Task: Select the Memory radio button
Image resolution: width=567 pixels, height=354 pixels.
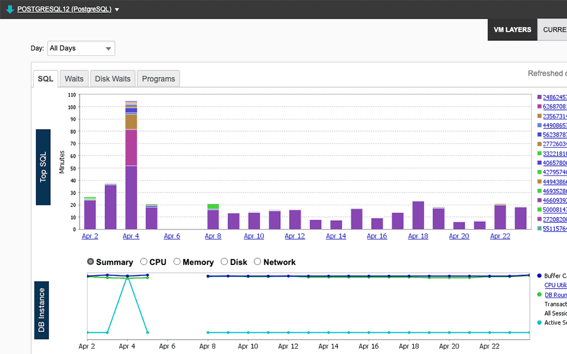Action: coord(177,262)
